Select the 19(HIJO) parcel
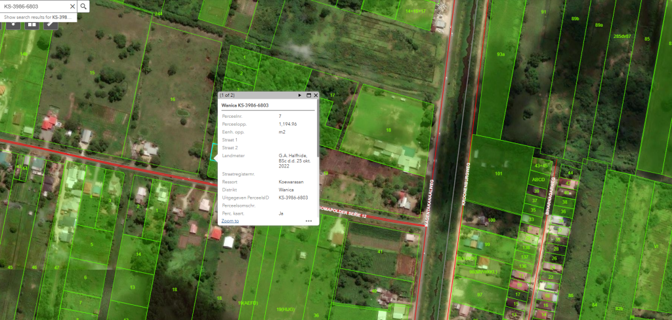Image resolution: width=672 pixels, height=320 pixels. 285,308
